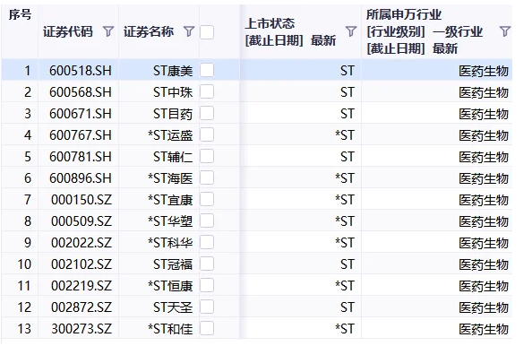Check the box for *ST海医
Image resolution: width=532 pixels, height=346 pixels.
coord(207,177)
